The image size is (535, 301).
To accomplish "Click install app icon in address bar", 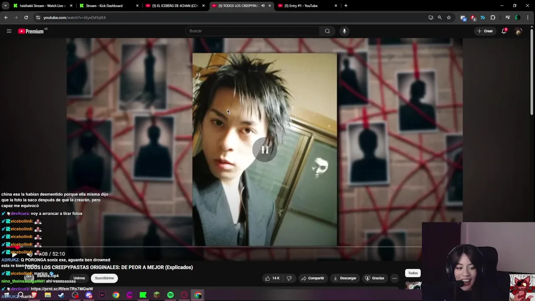I will point(431,18).
